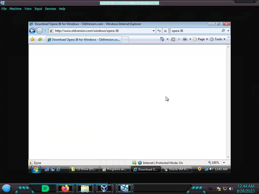This screenshot has width=259, height=194.
Task: Run search with the magnifier icon
Action: (x=223, y=31)
